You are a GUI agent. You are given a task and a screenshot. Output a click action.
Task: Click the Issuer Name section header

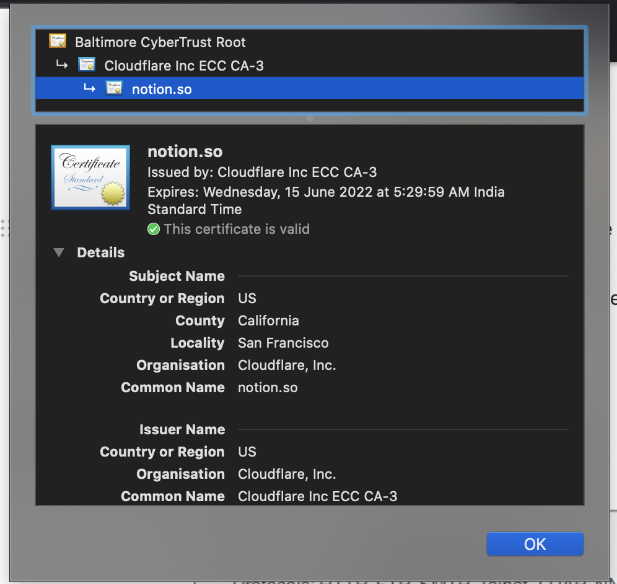click(182, 429)
